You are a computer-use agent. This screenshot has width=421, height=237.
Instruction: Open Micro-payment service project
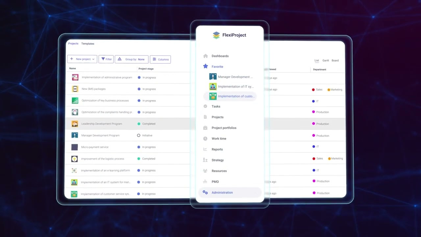pyautogui.click(x=95, y=147)
